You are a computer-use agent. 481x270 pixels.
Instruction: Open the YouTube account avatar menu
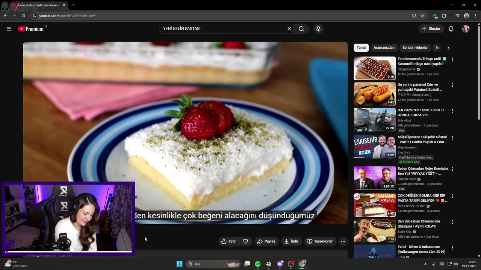point(466,29)
